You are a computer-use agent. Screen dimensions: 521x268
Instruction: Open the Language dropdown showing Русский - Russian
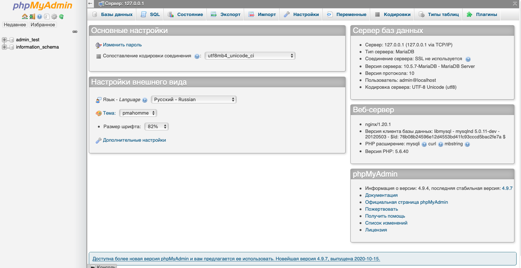click(194, 99)
